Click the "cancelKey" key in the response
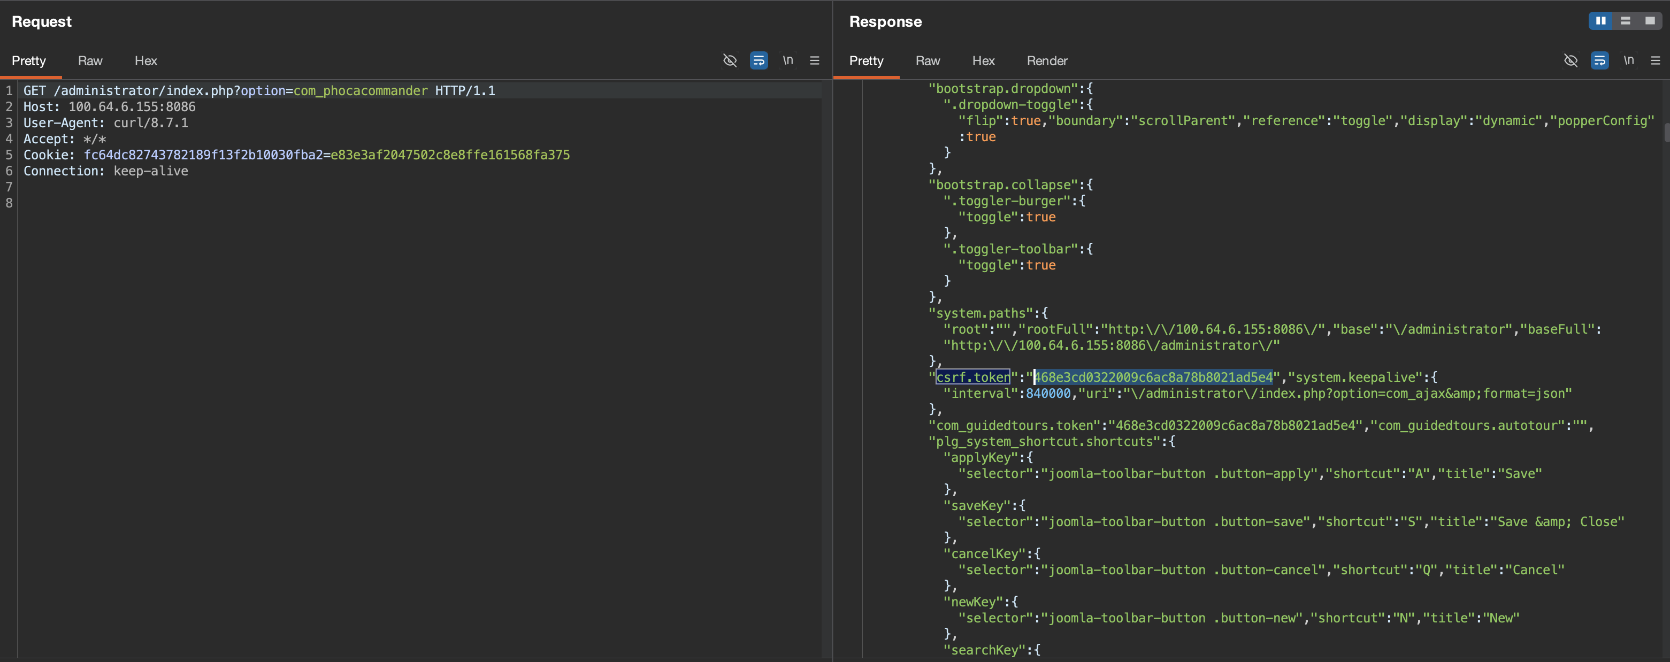The height and width of the screenshot is (662, 1670). (x=984, y=554)
